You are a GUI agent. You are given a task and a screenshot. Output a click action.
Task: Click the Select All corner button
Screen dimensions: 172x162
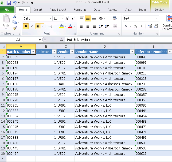[3, 46]
